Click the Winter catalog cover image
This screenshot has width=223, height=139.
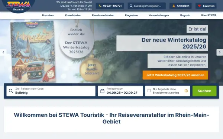(33, 52)
